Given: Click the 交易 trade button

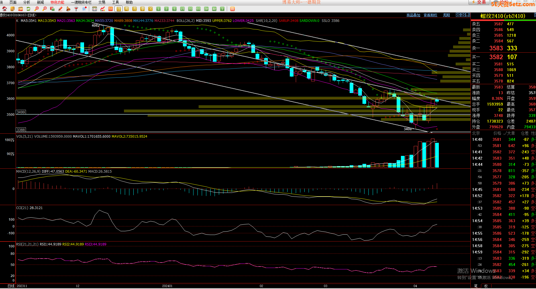Looking at the screenshot, I should click(x=479, y=2).
